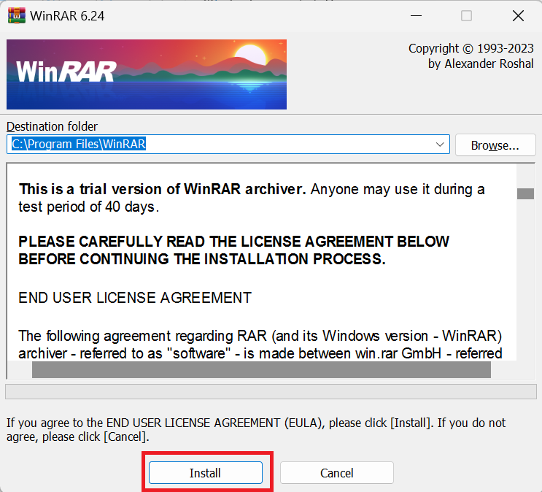This screenshot has width=542, height=492.
Task: Click the WinRAR books icon in title bar
Action: (x=17, y=15)
